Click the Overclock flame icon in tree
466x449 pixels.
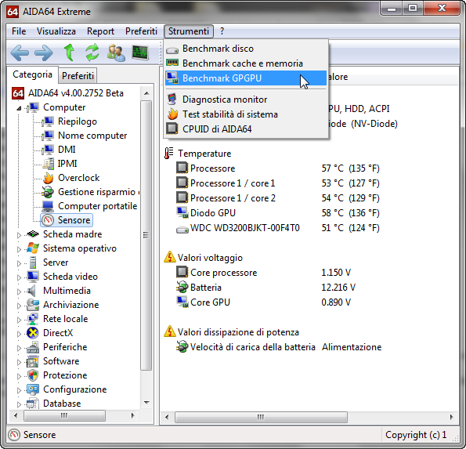pos(48,178)
